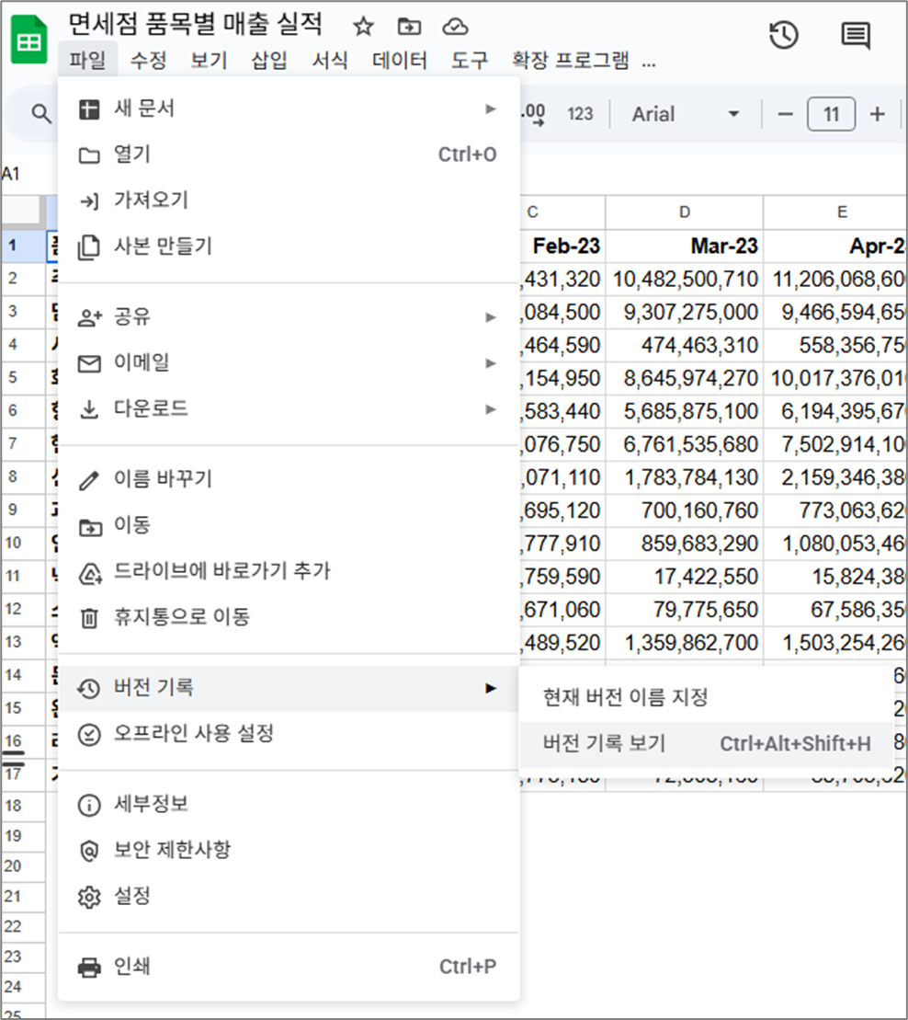
Task: Star the document with the star icon
Action: tap(363, 26)
